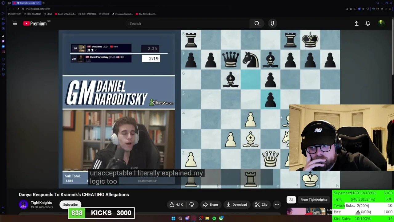This screenshot has width=394, height=222.
Task: Download the video
Action: (x=236, y=205)
